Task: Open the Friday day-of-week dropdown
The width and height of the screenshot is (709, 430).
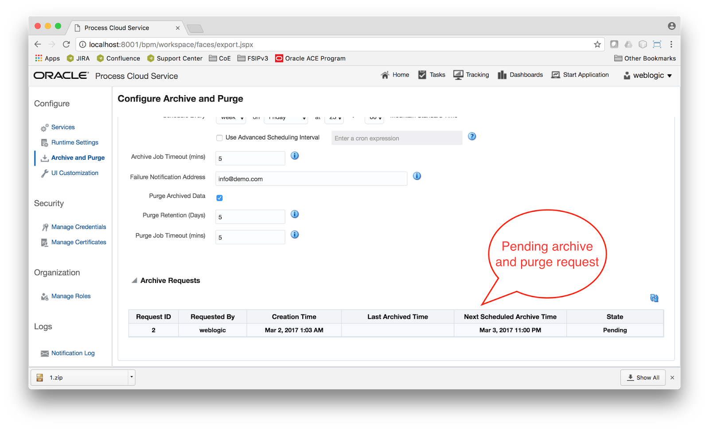Action: 286,118
